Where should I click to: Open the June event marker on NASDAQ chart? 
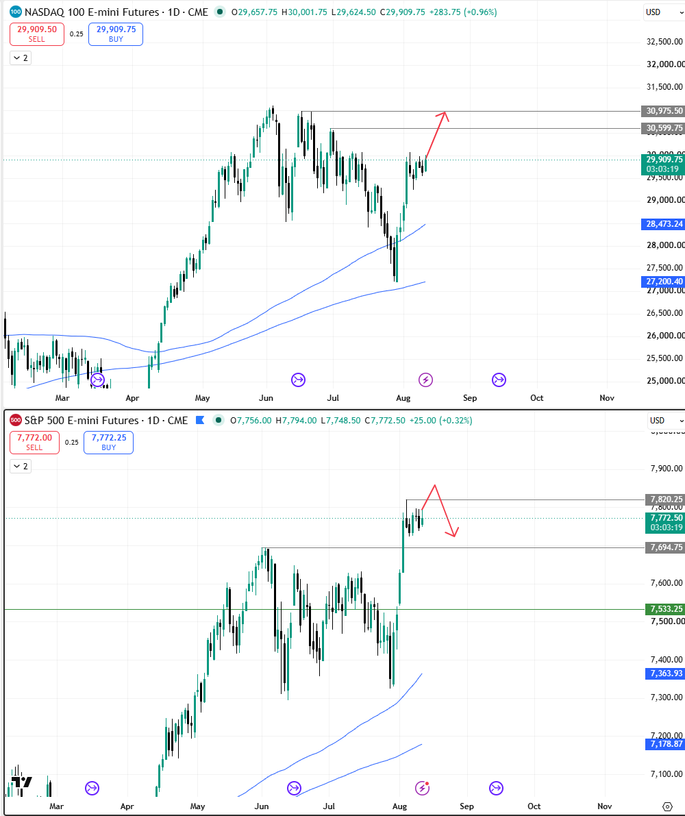tap(298, 380)
